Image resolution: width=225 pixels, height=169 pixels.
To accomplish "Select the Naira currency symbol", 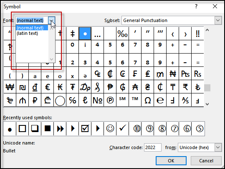I will coord(173,73).
